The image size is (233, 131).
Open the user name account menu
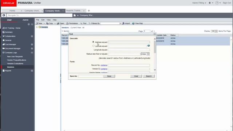pos(199,3)
